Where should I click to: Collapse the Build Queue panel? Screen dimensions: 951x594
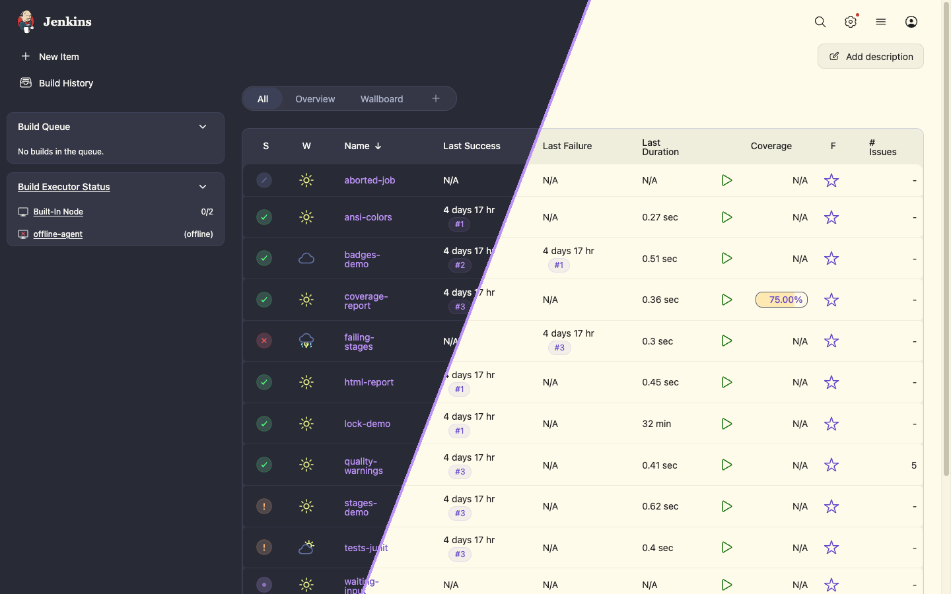[203, 127]
